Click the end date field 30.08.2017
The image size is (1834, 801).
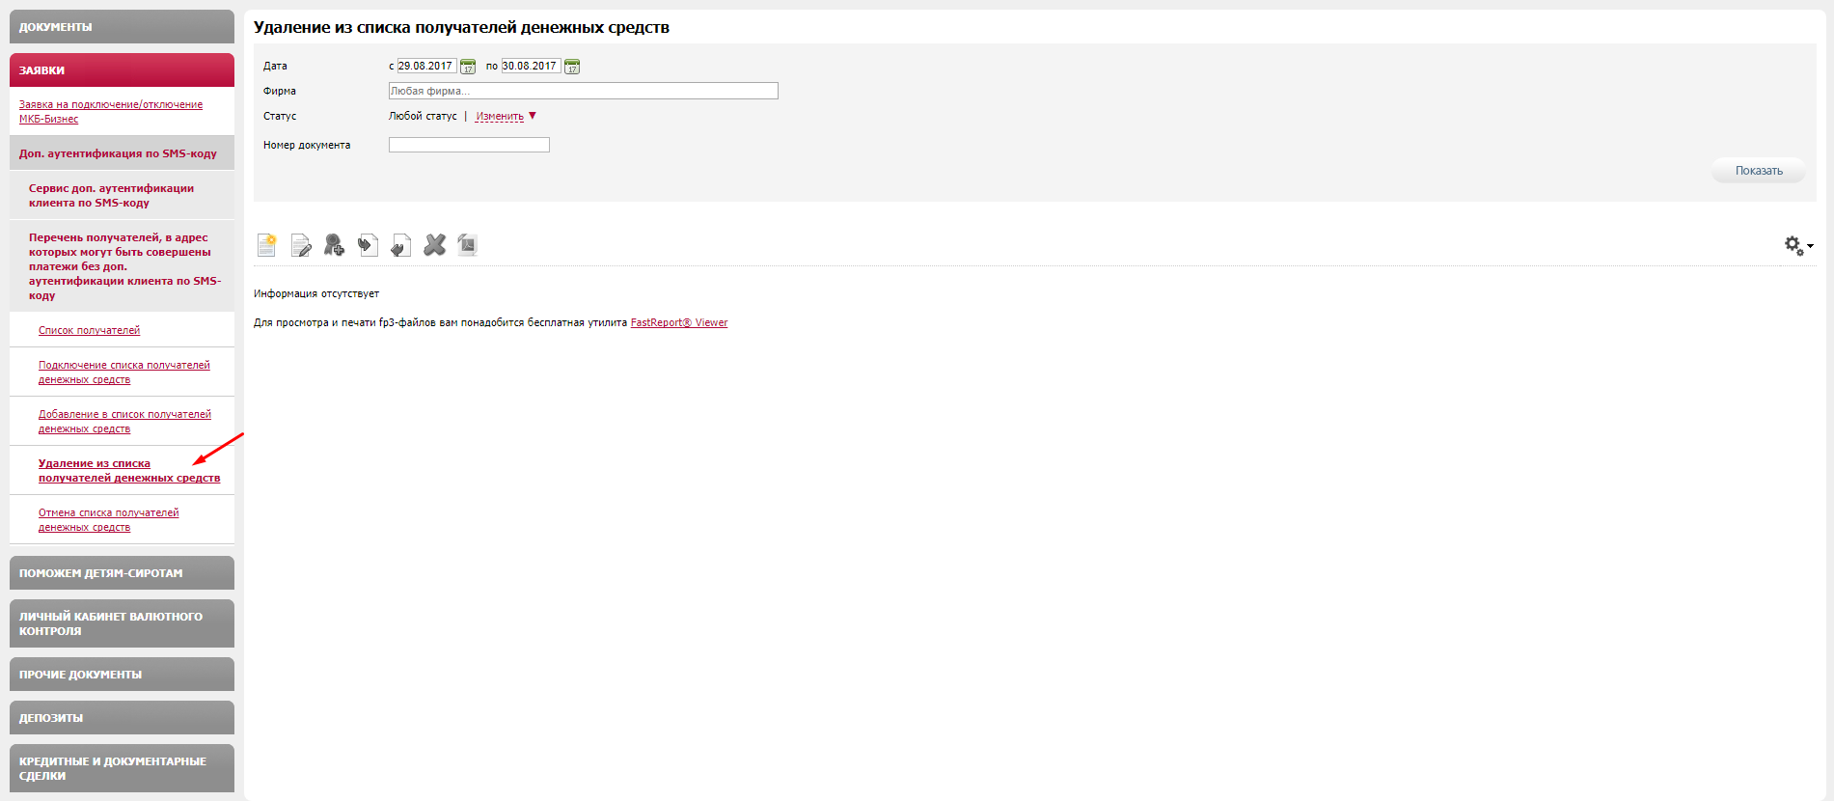coord(531,66)
